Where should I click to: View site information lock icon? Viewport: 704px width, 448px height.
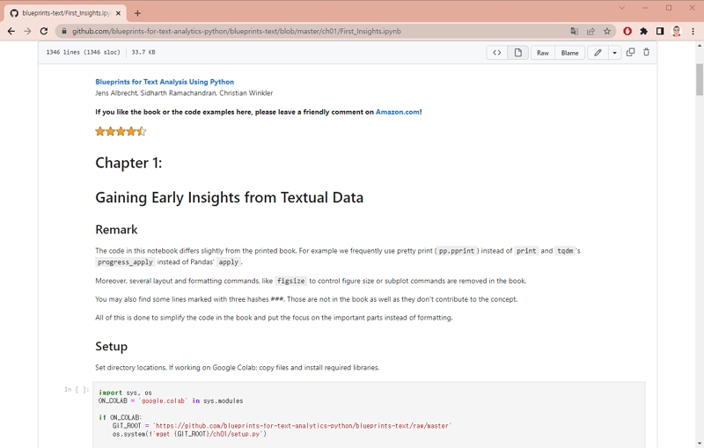click(x=64, y=32)
